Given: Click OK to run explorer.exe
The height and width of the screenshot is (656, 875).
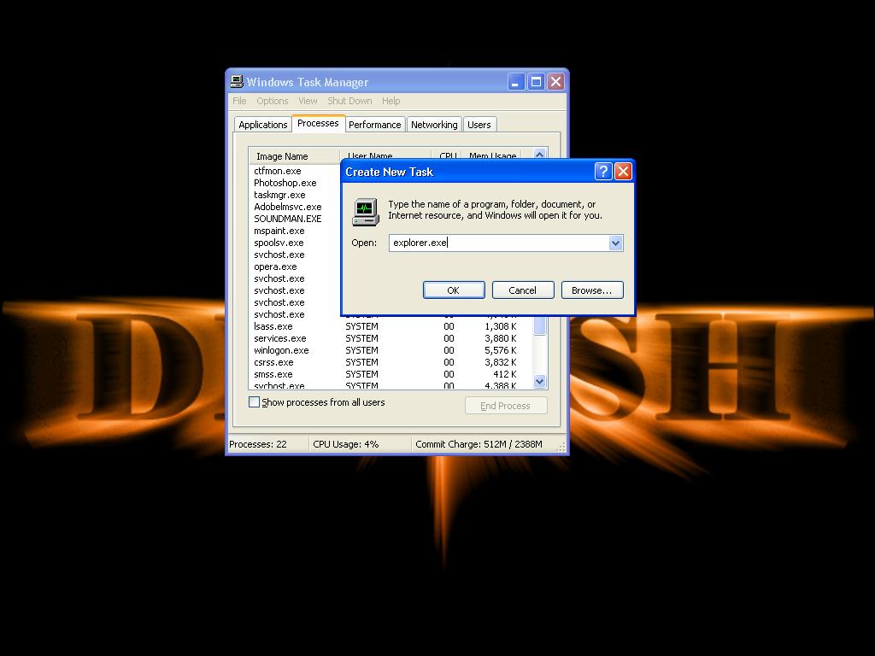Looking at the screenshot, I should pos(454,290).
